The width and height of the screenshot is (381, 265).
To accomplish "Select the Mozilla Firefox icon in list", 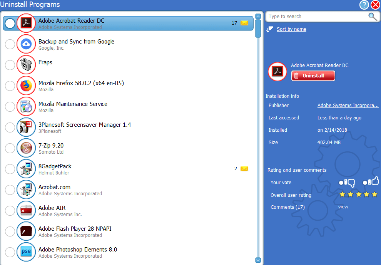I will pyautogui.click(x=26, y=86).
